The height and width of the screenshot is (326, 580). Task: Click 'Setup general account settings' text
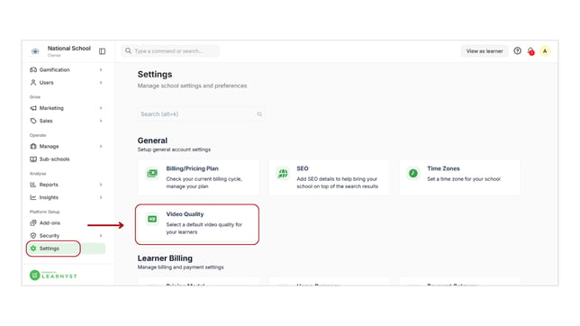click(174, 149)
